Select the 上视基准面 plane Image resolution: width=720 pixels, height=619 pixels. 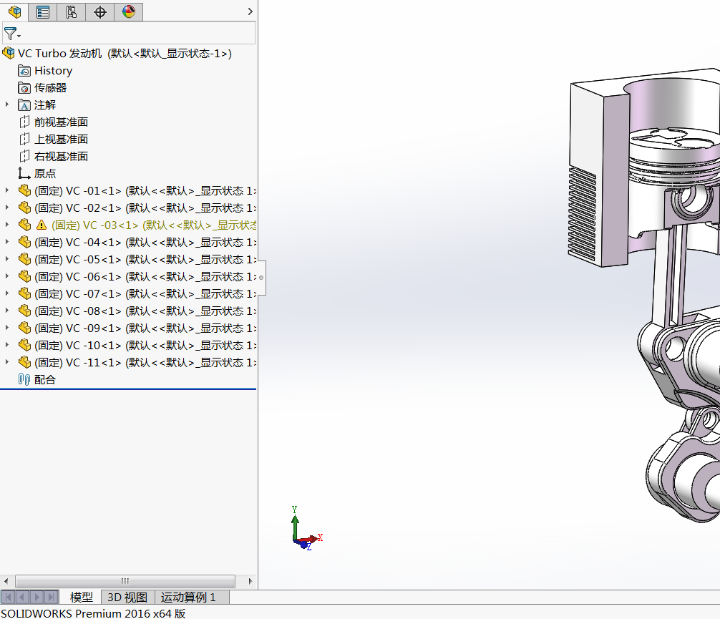(x=61, y=139)
